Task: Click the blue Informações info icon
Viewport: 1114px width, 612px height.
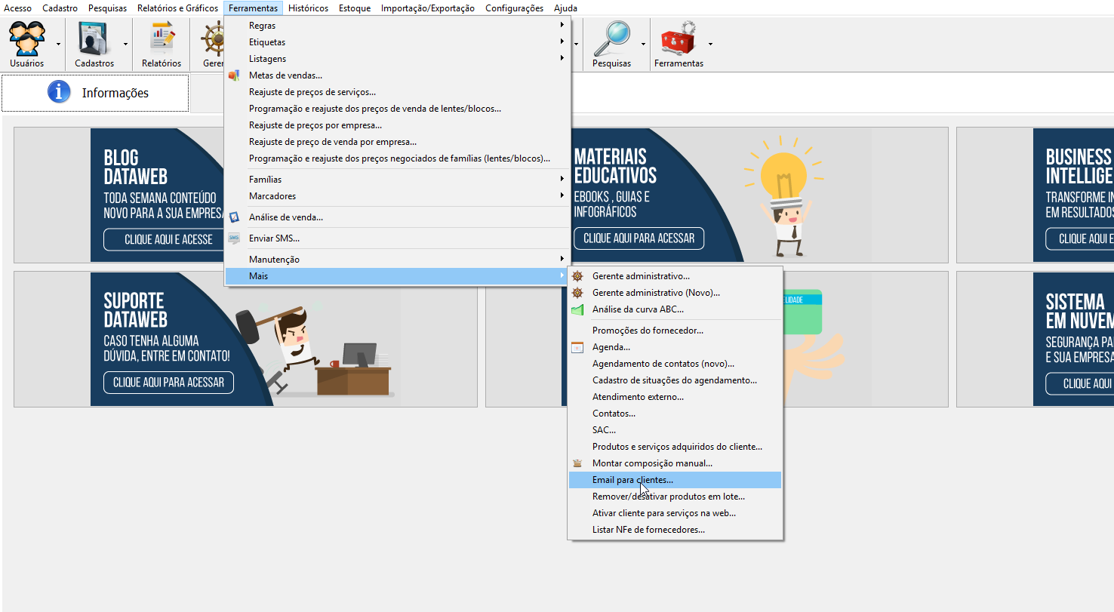Action: click(x=59, y=93)
